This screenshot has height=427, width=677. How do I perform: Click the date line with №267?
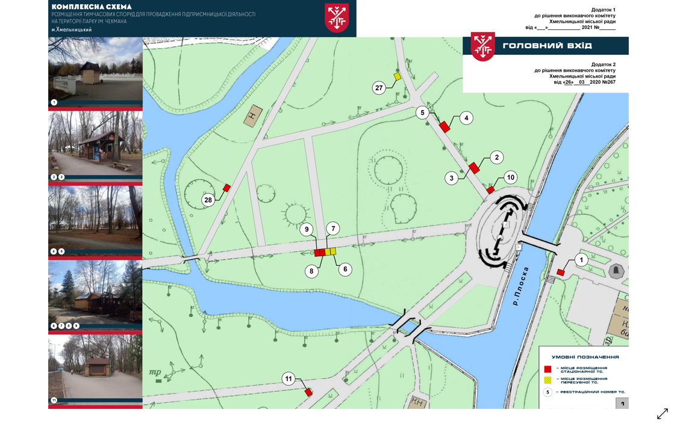click(x=585, y=82)
